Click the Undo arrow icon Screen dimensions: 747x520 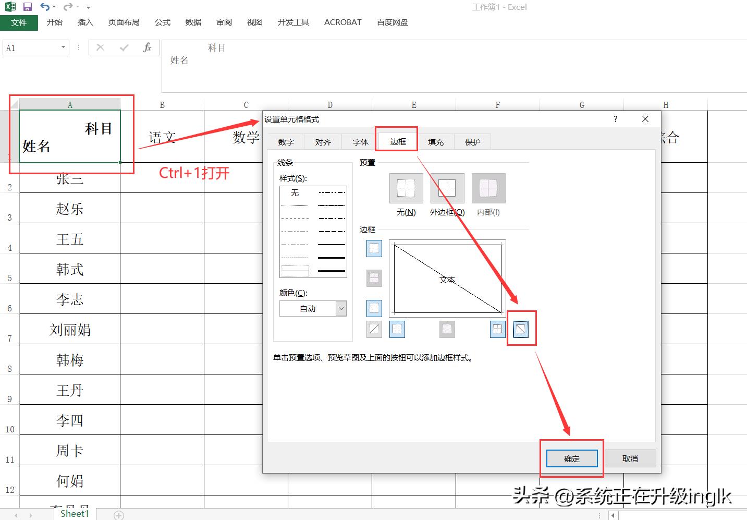point(45,7)
